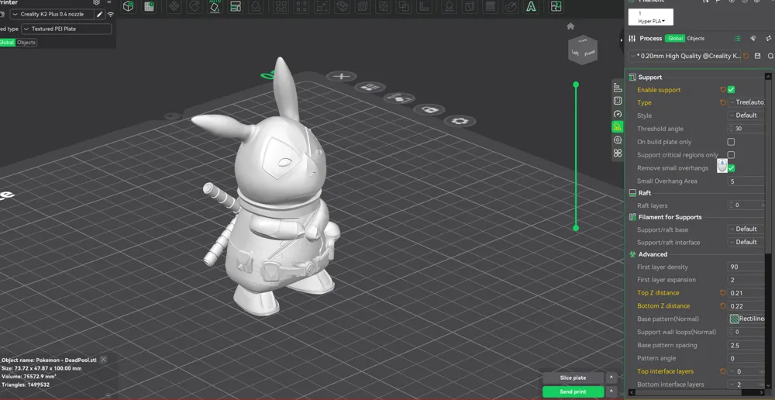Open the Support/raft interface filament dropdown
The width and height of the screenshot is (775, 400).
pyautogui.click(x=746, y=243)
